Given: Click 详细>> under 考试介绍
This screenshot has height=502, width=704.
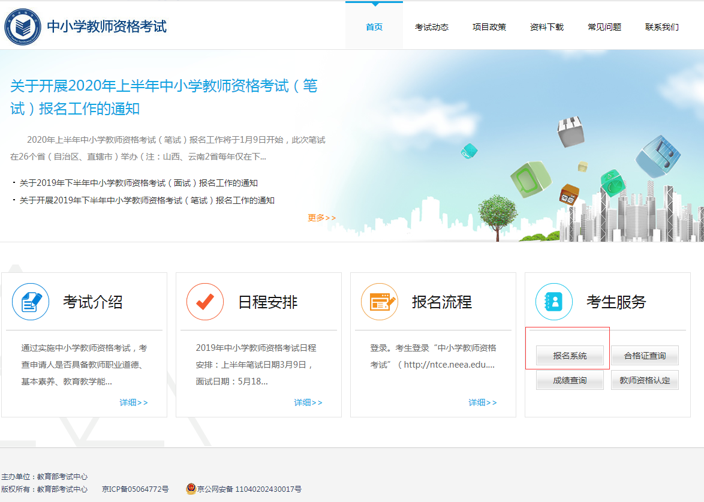Looking at the screenshot, I should coord(134,402).
